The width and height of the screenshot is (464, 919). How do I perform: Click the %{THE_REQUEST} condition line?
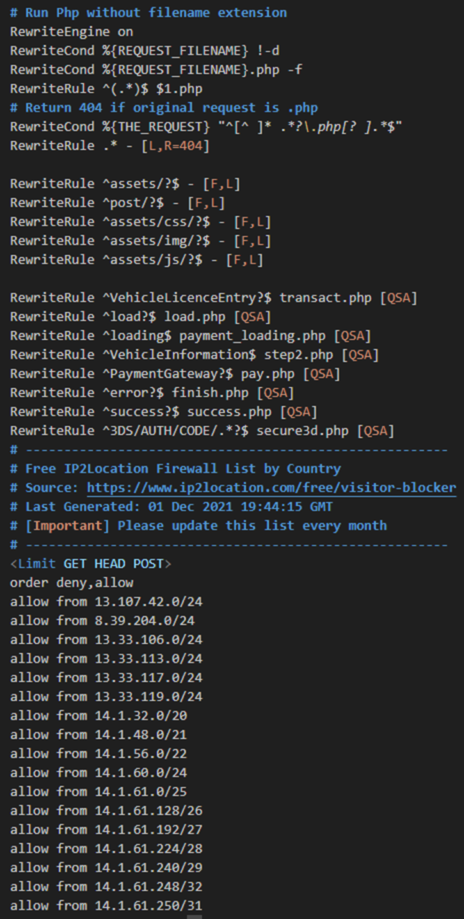206,127
